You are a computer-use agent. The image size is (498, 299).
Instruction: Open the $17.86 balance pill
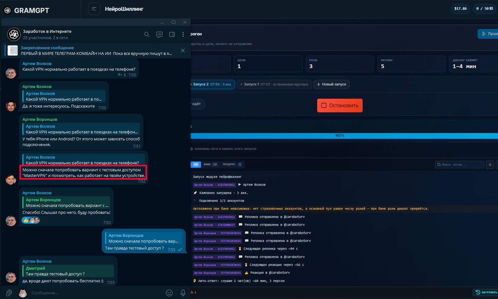point(461,9)
